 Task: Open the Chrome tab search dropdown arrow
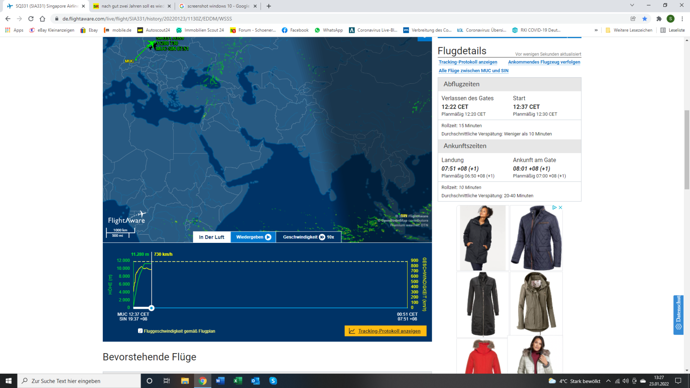[x=632, y=5]
